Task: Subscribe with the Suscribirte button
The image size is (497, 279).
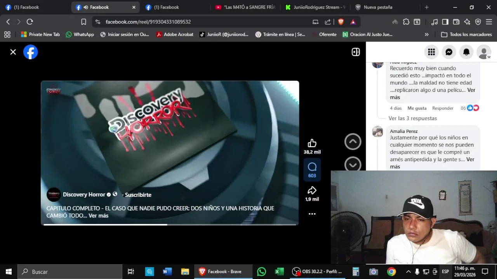Action: pos(138,195)
